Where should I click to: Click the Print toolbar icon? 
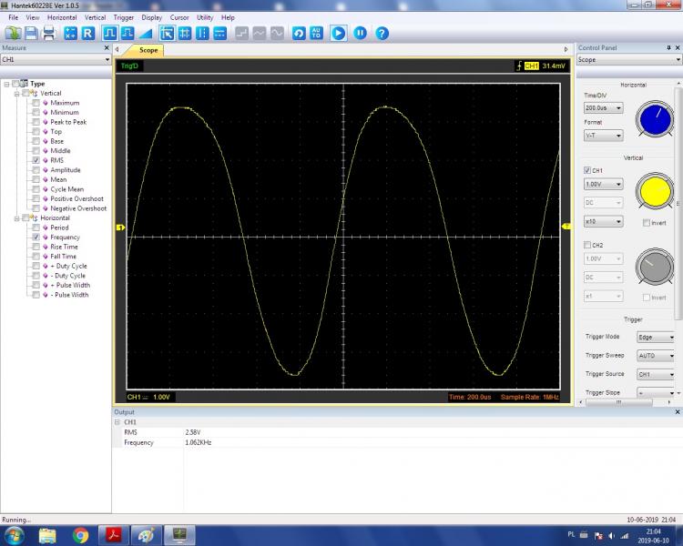click(48, 33)
